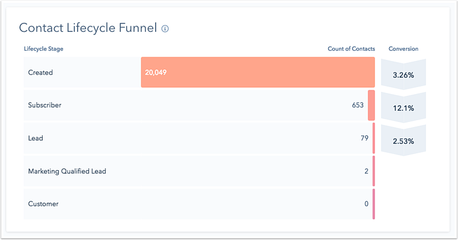Click the Customer count of 0
Viewport: 458px width, 240px height.
pyautogui.click(x=366, y=204)
